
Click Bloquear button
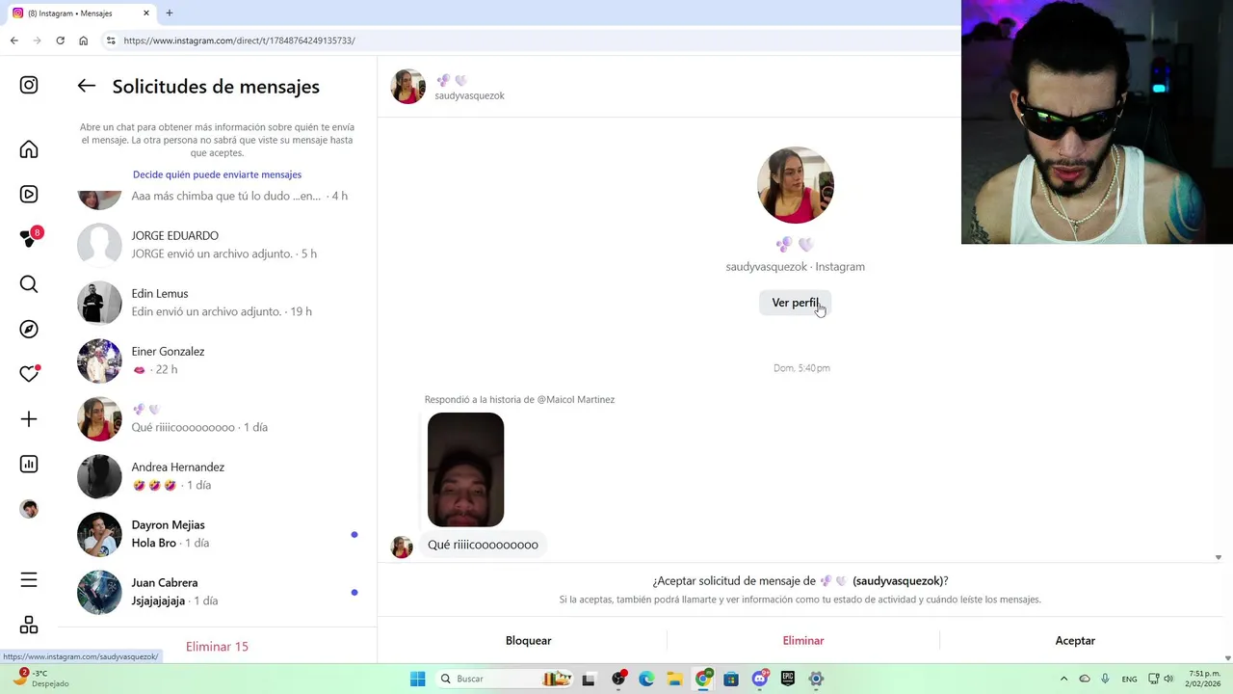[528, 640]
